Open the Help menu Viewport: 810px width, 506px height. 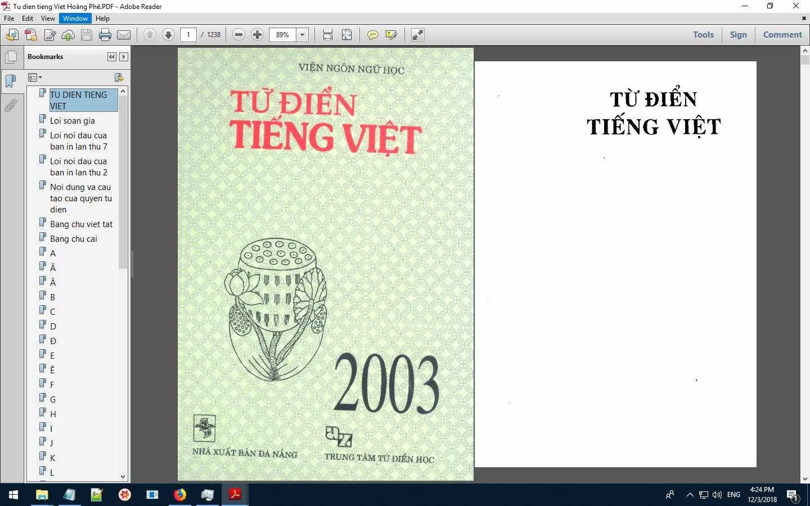[x=102, y=19]
